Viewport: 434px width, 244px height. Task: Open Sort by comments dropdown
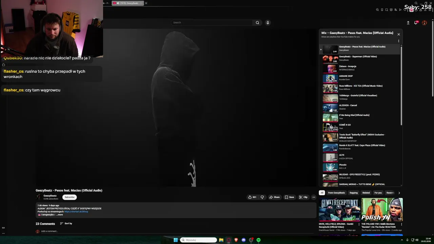point(66,224)
